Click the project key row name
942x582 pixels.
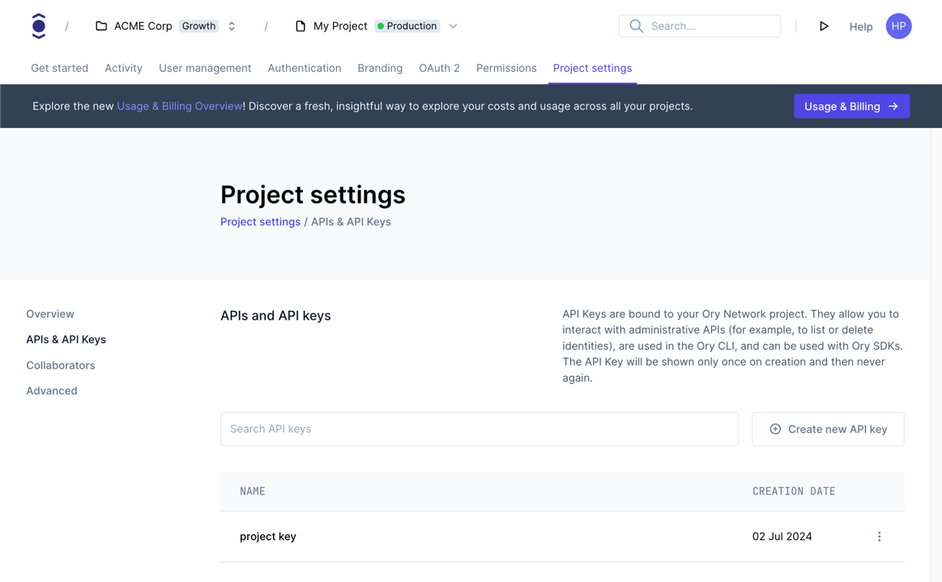(268, 537)
